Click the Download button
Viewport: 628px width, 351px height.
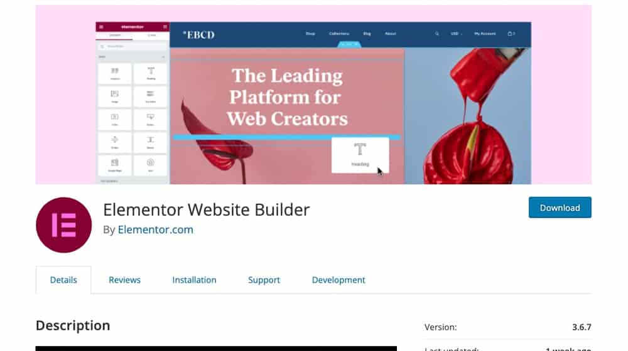pyautogui.click(x=560, y=207)
